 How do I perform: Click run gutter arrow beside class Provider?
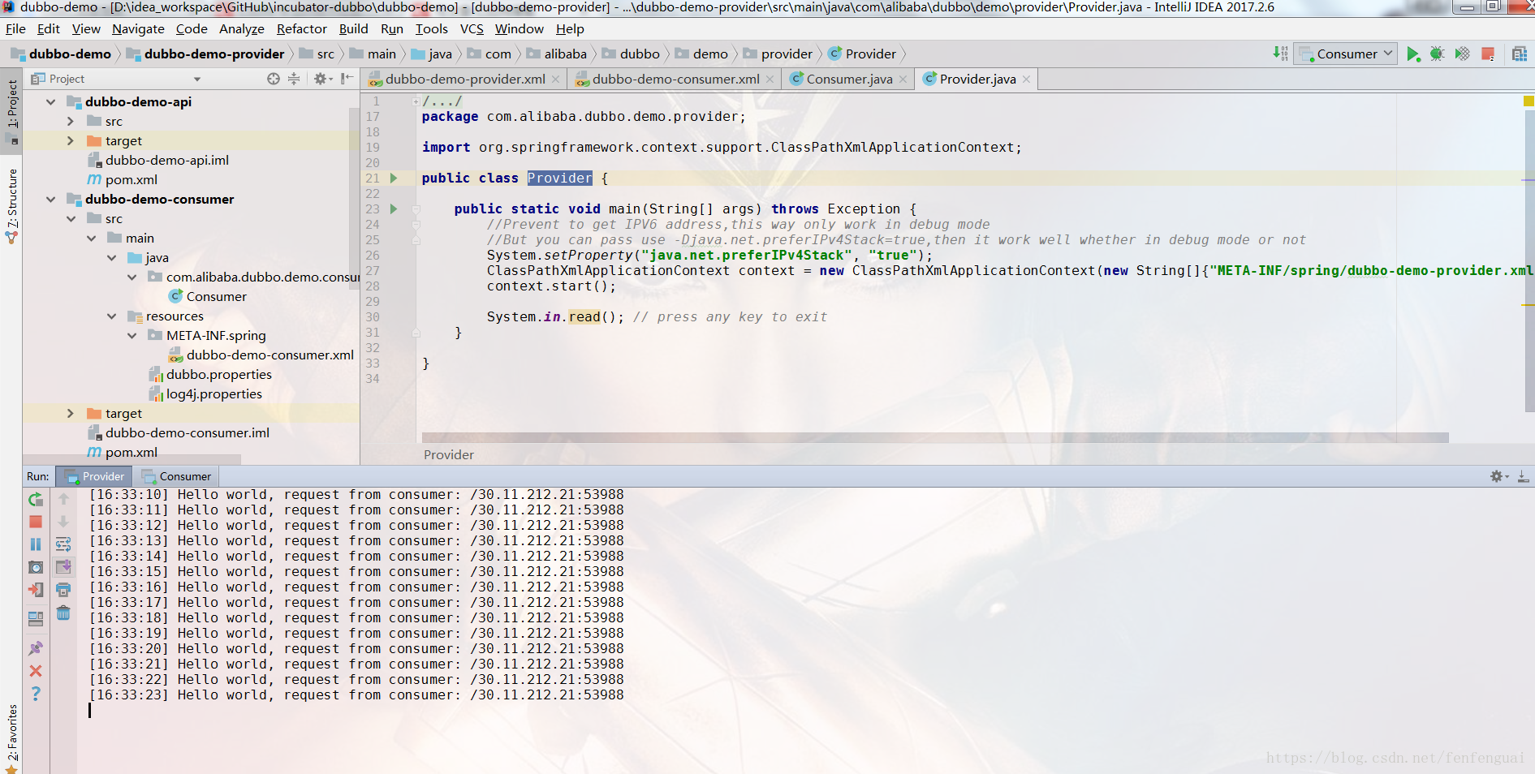point(394,178)
